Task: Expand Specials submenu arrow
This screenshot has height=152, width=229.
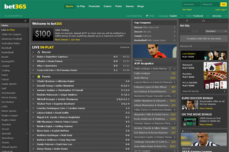Action: pos(27,133)
